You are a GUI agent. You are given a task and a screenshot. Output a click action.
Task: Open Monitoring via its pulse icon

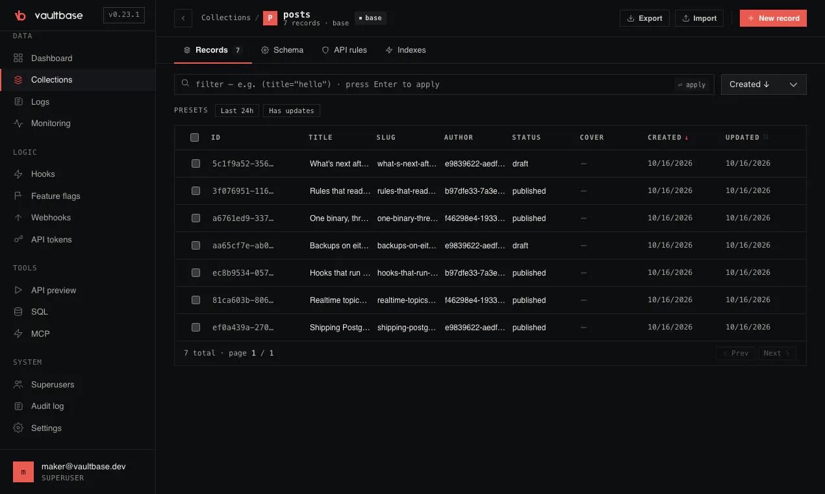click(x=18, y=123)
